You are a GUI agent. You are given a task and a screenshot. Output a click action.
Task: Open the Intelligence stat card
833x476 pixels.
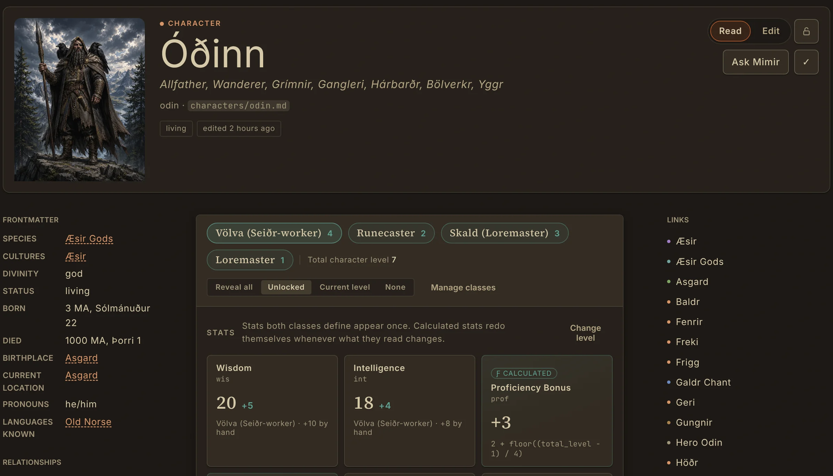click(410, 411)
